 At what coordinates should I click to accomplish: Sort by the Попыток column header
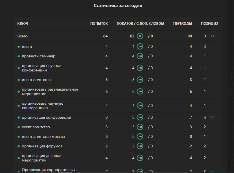click(99, 24)
